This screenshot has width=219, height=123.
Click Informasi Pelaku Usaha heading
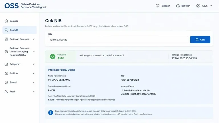pyautogui.click(x=62, y=70)
